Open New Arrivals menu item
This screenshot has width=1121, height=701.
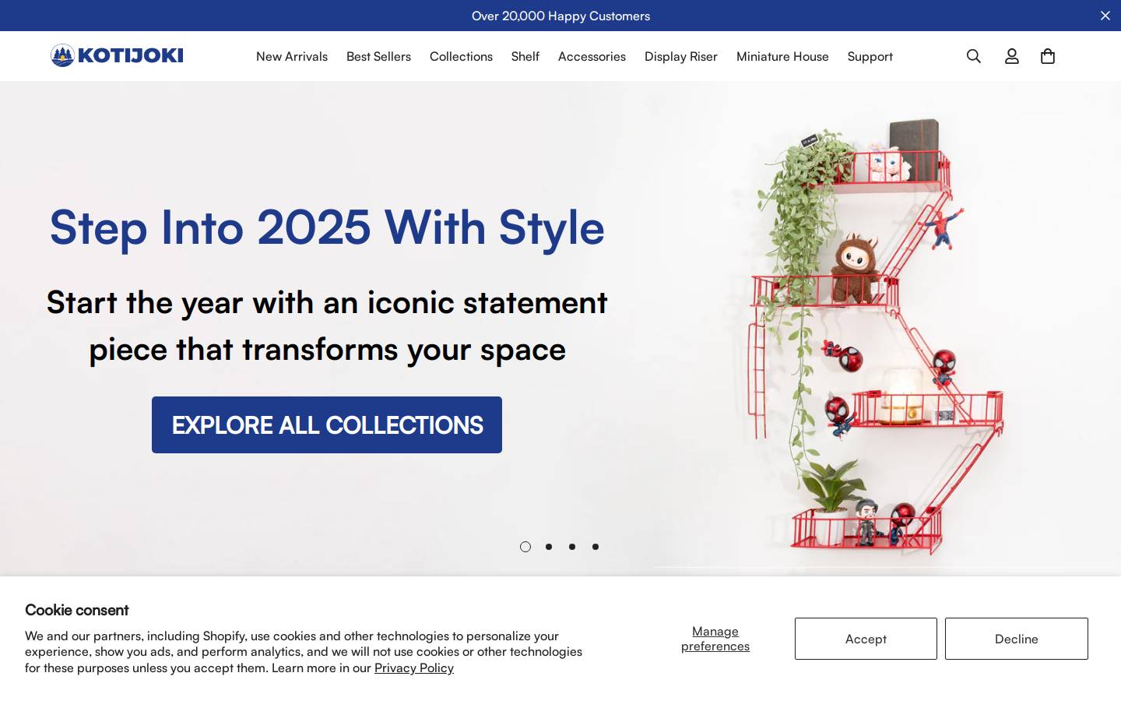(292, 56)
